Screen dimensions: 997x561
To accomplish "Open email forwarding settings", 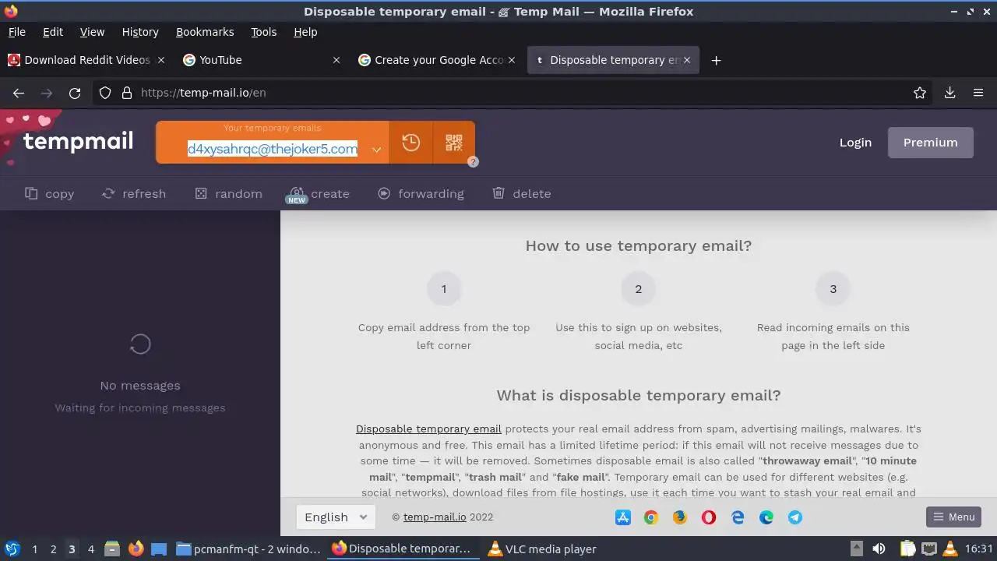I will [421, 193].
